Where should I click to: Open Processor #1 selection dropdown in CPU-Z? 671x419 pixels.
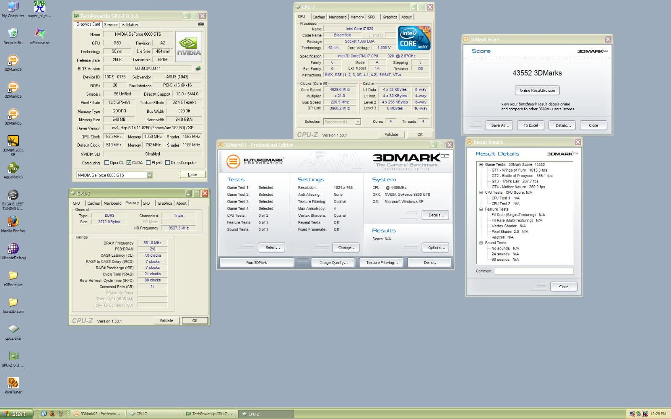point(358,122)
